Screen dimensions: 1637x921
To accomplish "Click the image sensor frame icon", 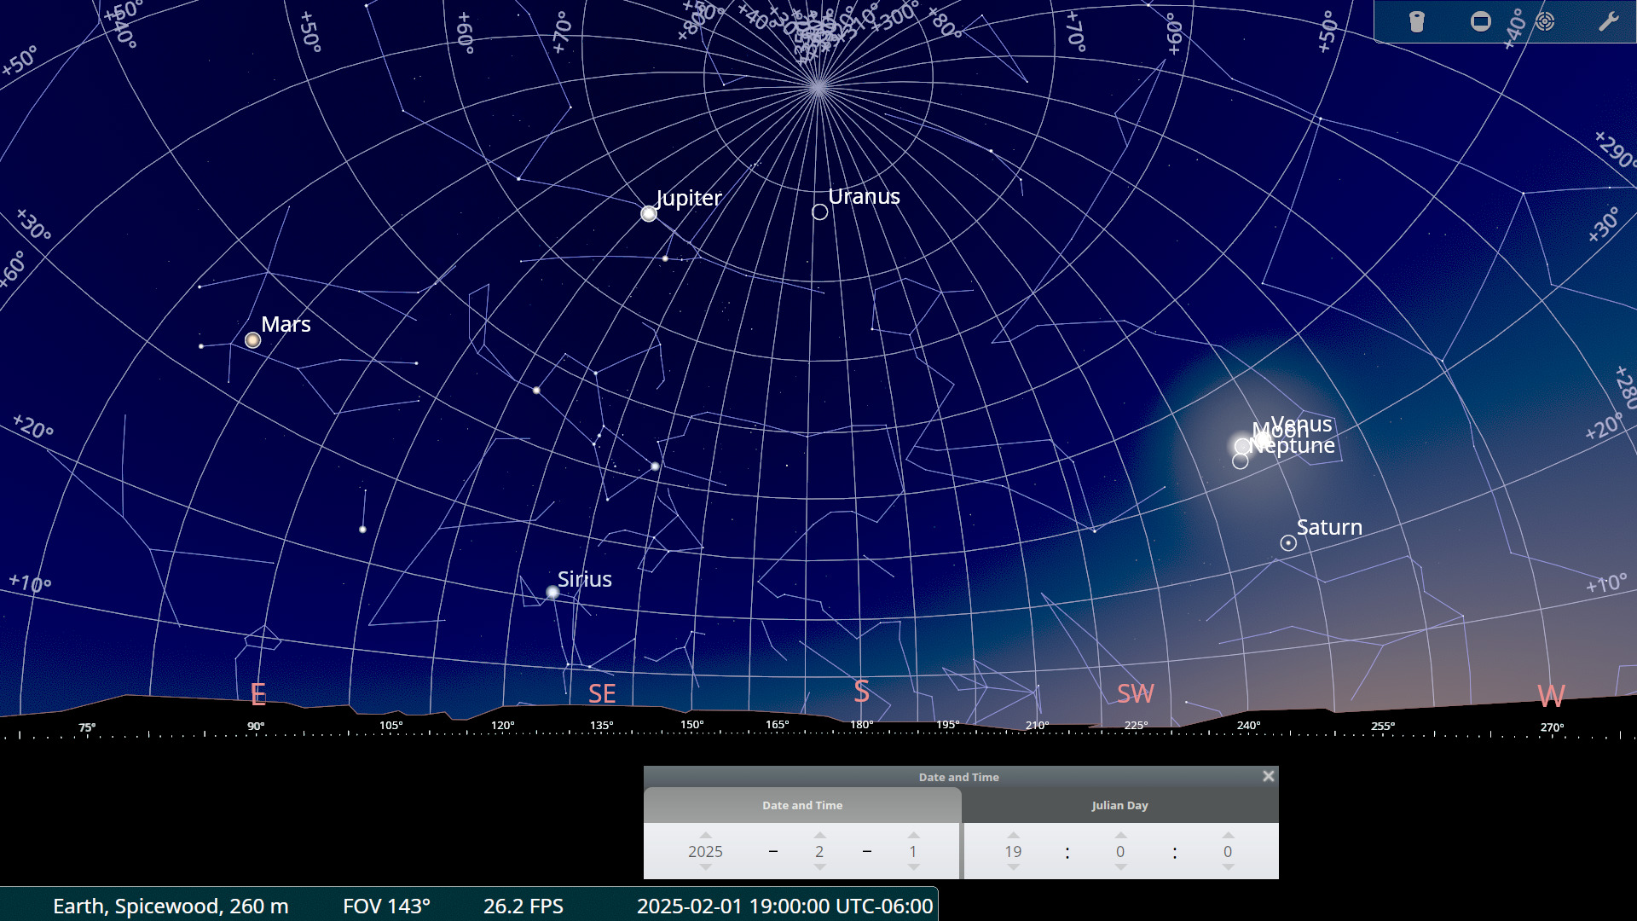I will 1481,21.
